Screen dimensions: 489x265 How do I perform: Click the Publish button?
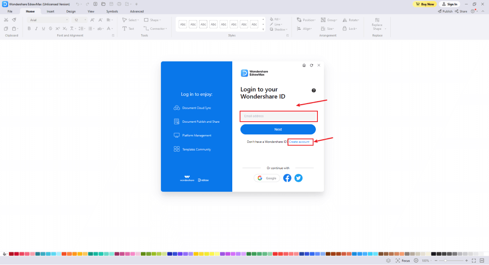tap(445, 11)
